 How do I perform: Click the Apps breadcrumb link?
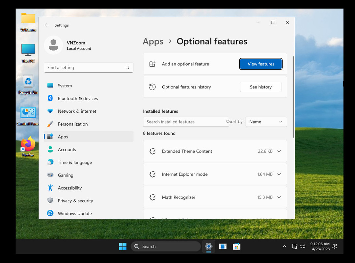[x=153, y=41]
